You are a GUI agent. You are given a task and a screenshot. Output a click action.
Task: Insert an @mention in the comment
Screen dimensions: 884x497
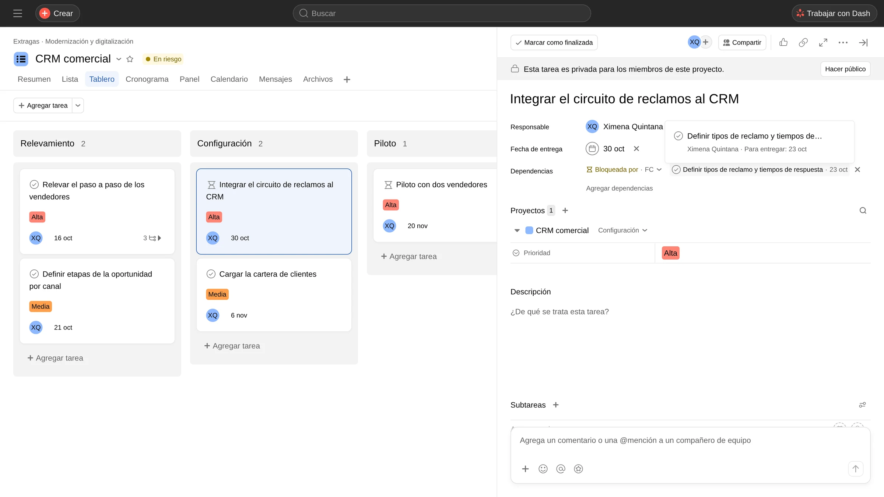(x=561, y=469)
